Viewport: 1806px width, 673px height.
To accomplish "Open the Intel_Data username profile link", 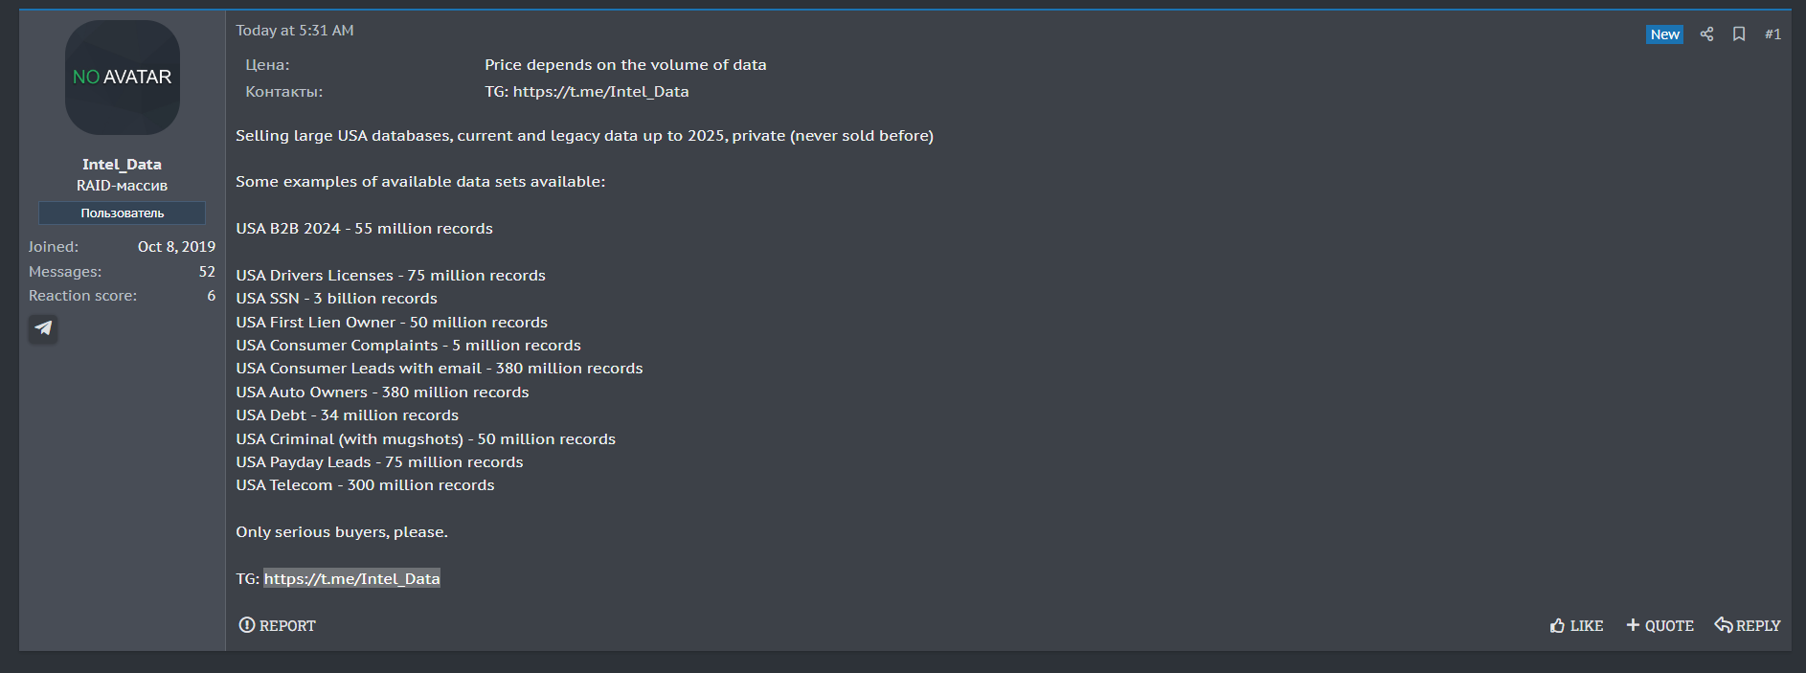I will point(122,165).
